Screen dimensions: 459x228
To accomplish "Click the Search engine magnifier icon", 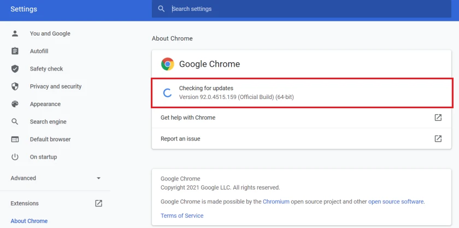I will (x=15, y=122).
